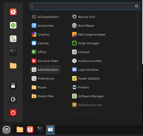This screenshot has width=143, height=136.
Task: Open Files folder icon in favorites sidebar
Action: tap(13, 66)
